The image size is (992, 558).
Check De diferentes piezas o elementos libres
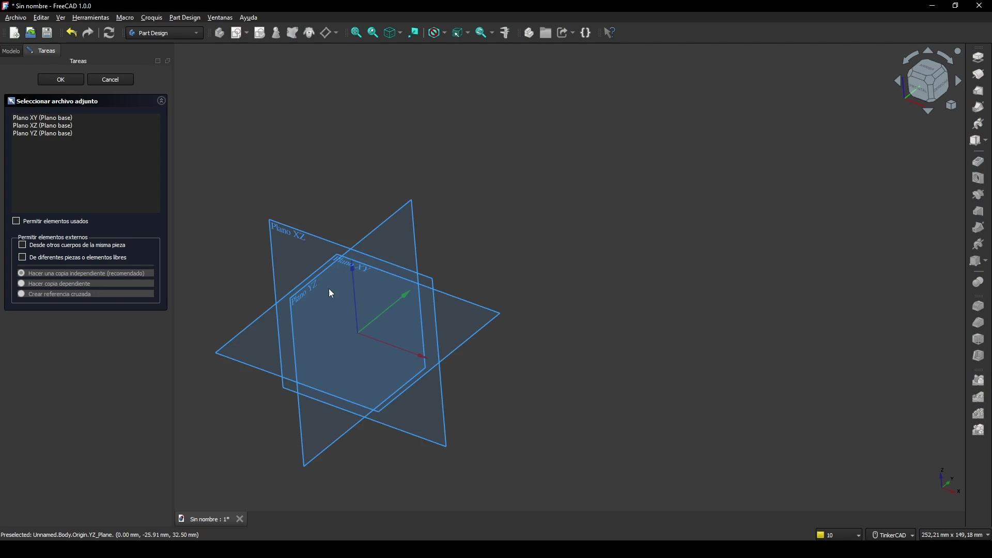pos(22,257)
